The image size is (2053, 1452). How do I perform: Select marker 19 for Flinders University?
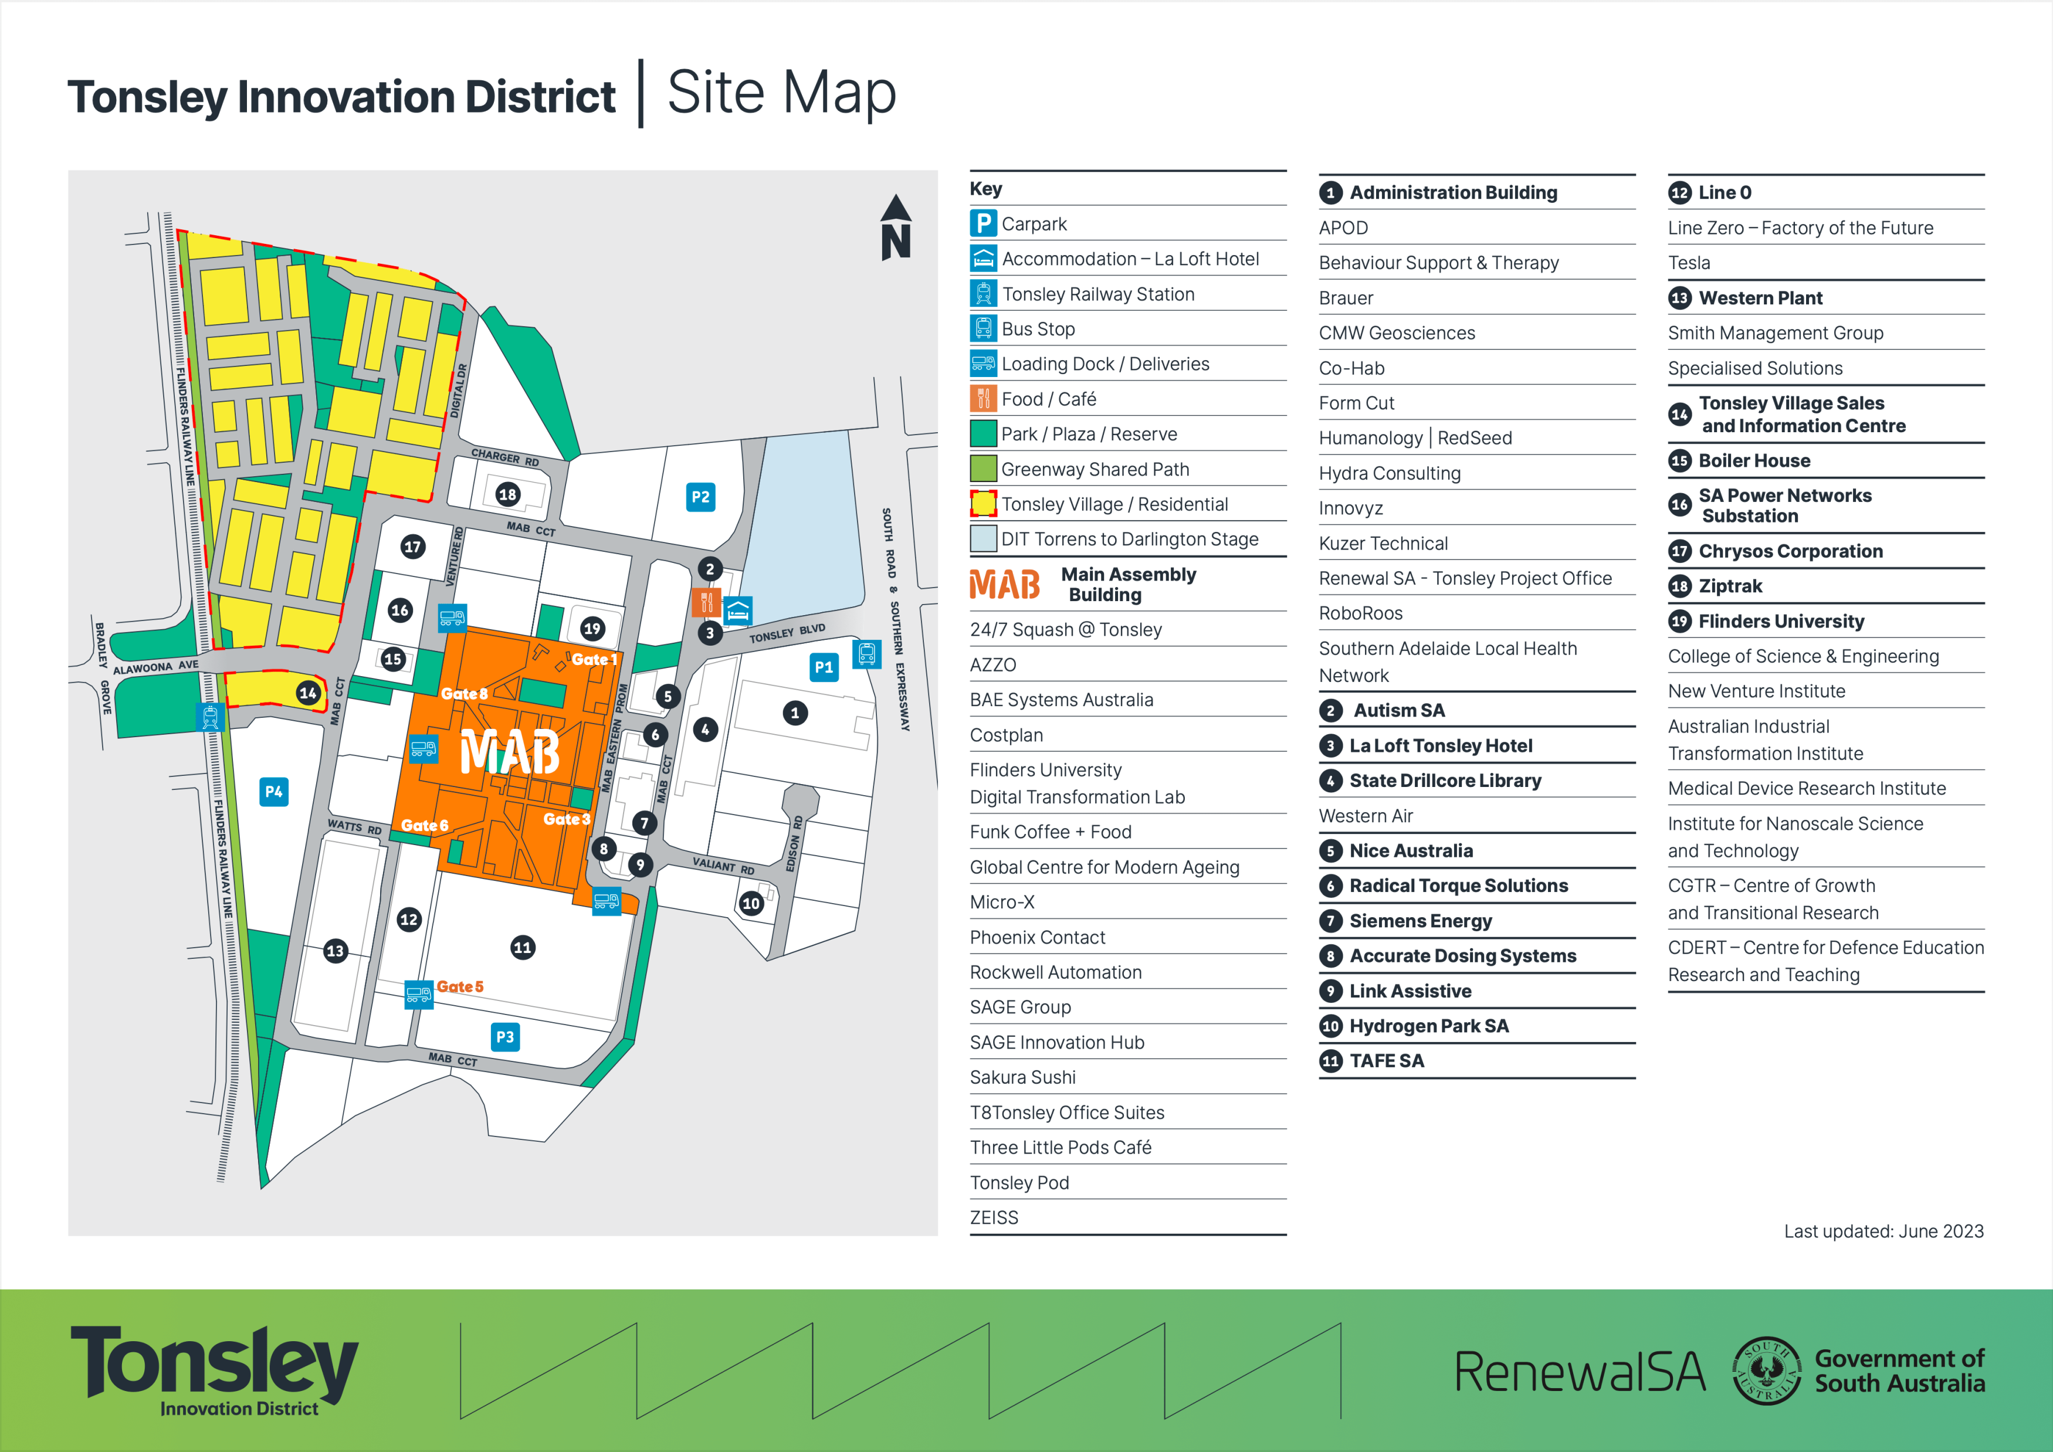point(593,629)
